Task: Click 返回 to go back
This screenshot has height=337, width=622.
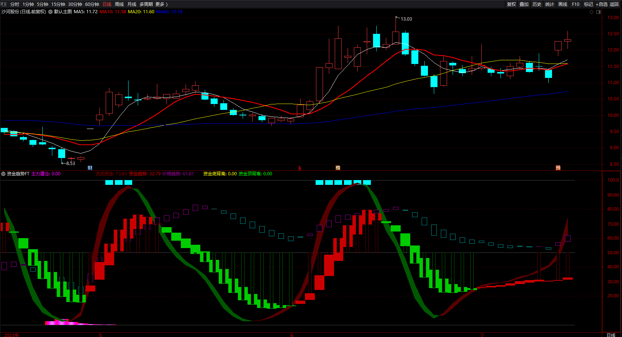Action: click(x=614, y=4)
